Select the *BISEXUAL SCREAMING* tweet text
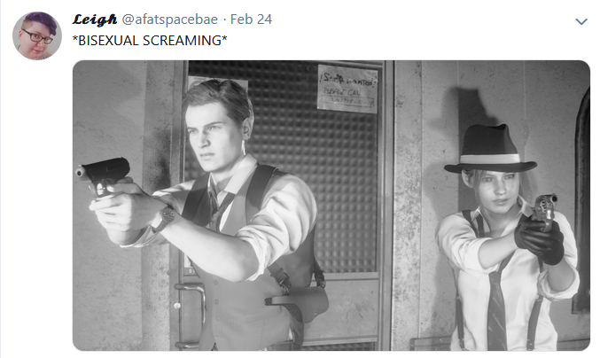The image size is (600, 358). [x=150, y=41]
